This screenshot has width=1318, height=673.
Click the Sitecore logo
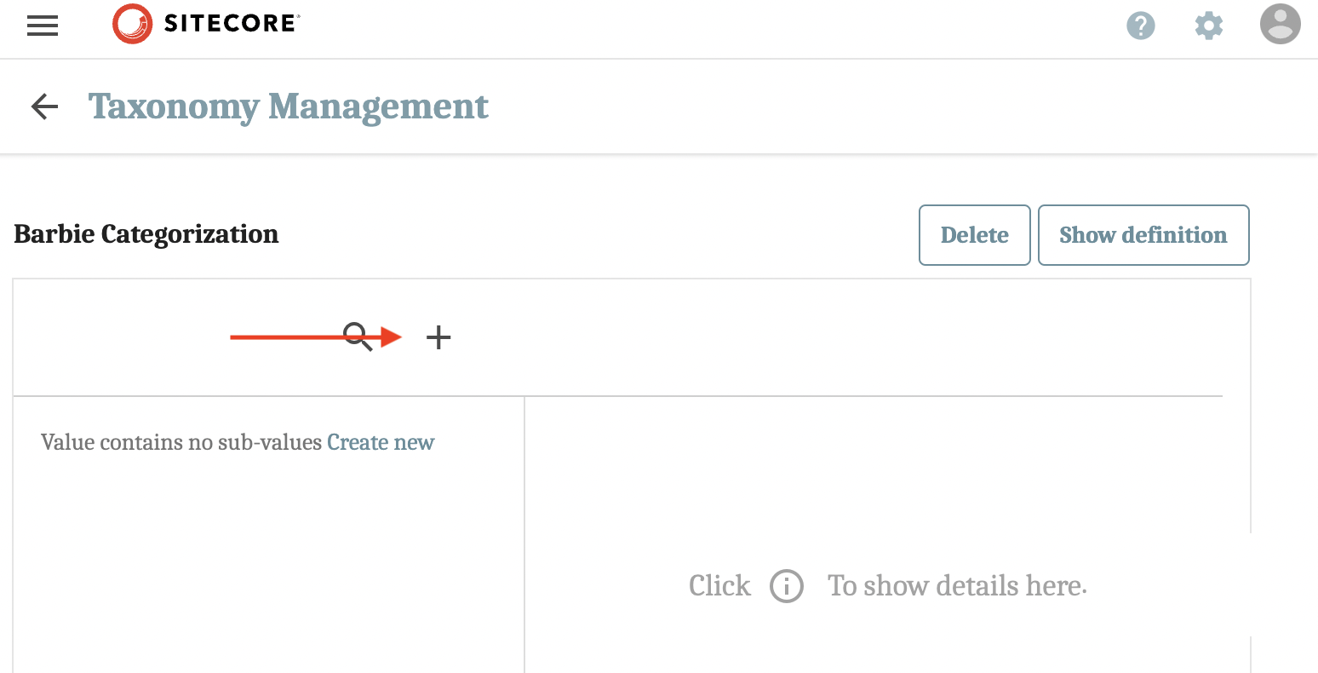tap(204, 24)
